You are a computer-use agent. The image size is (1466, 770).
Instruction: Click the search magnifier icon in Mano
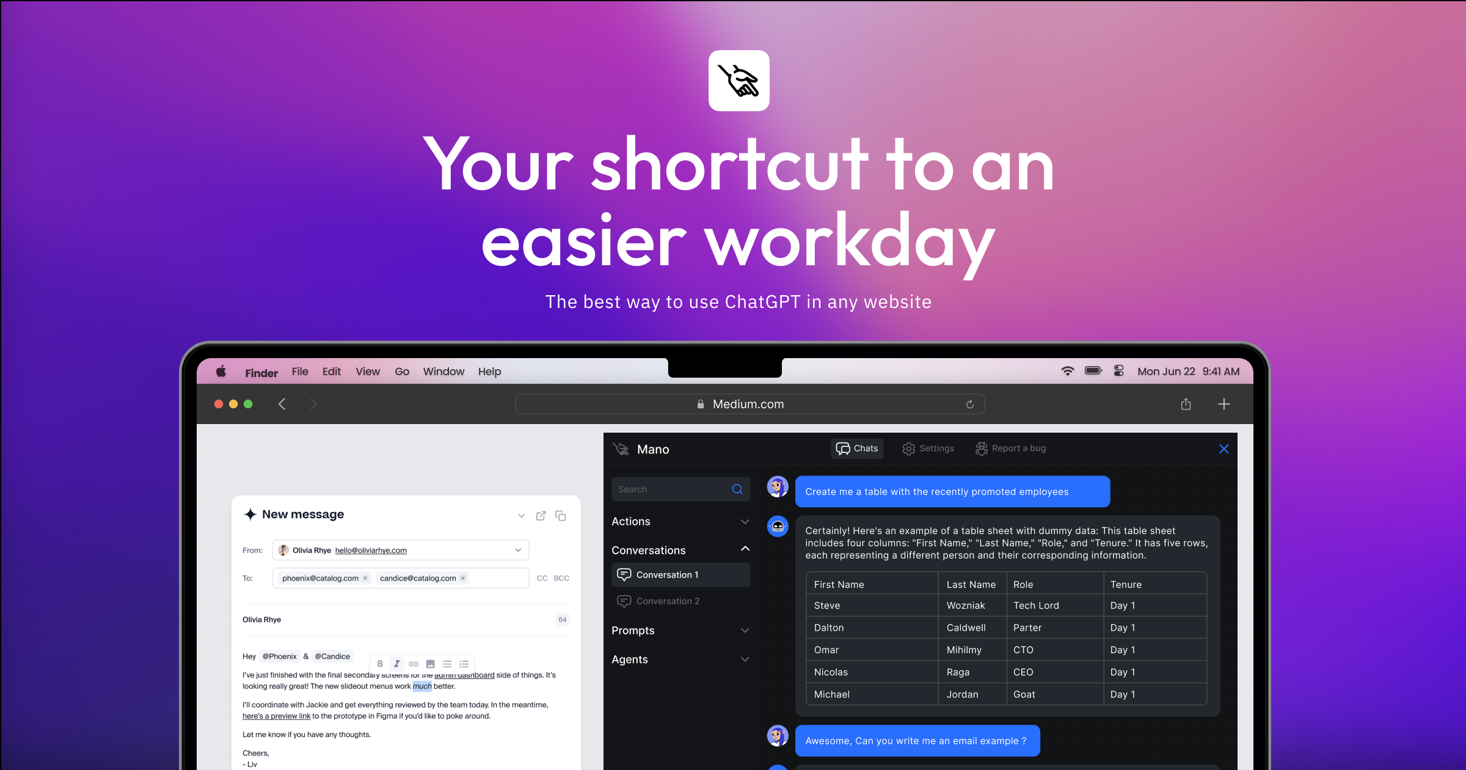(738, 490)
